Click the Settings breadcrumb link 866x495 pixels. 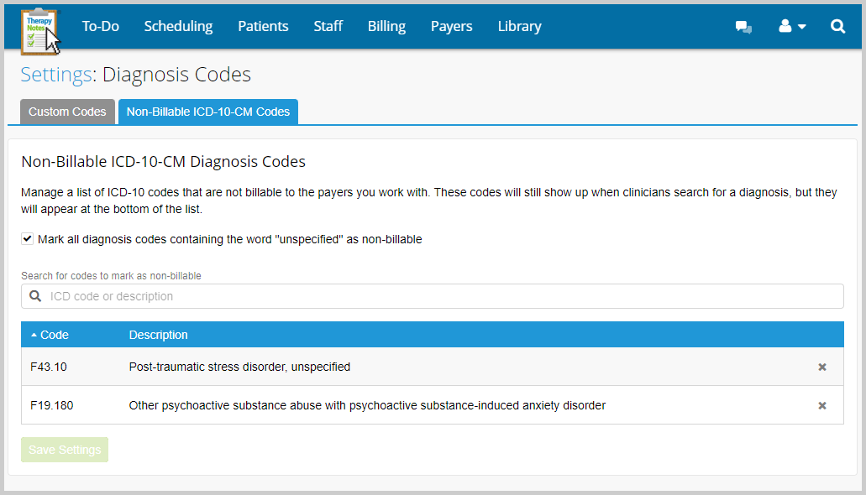[55, 75]
